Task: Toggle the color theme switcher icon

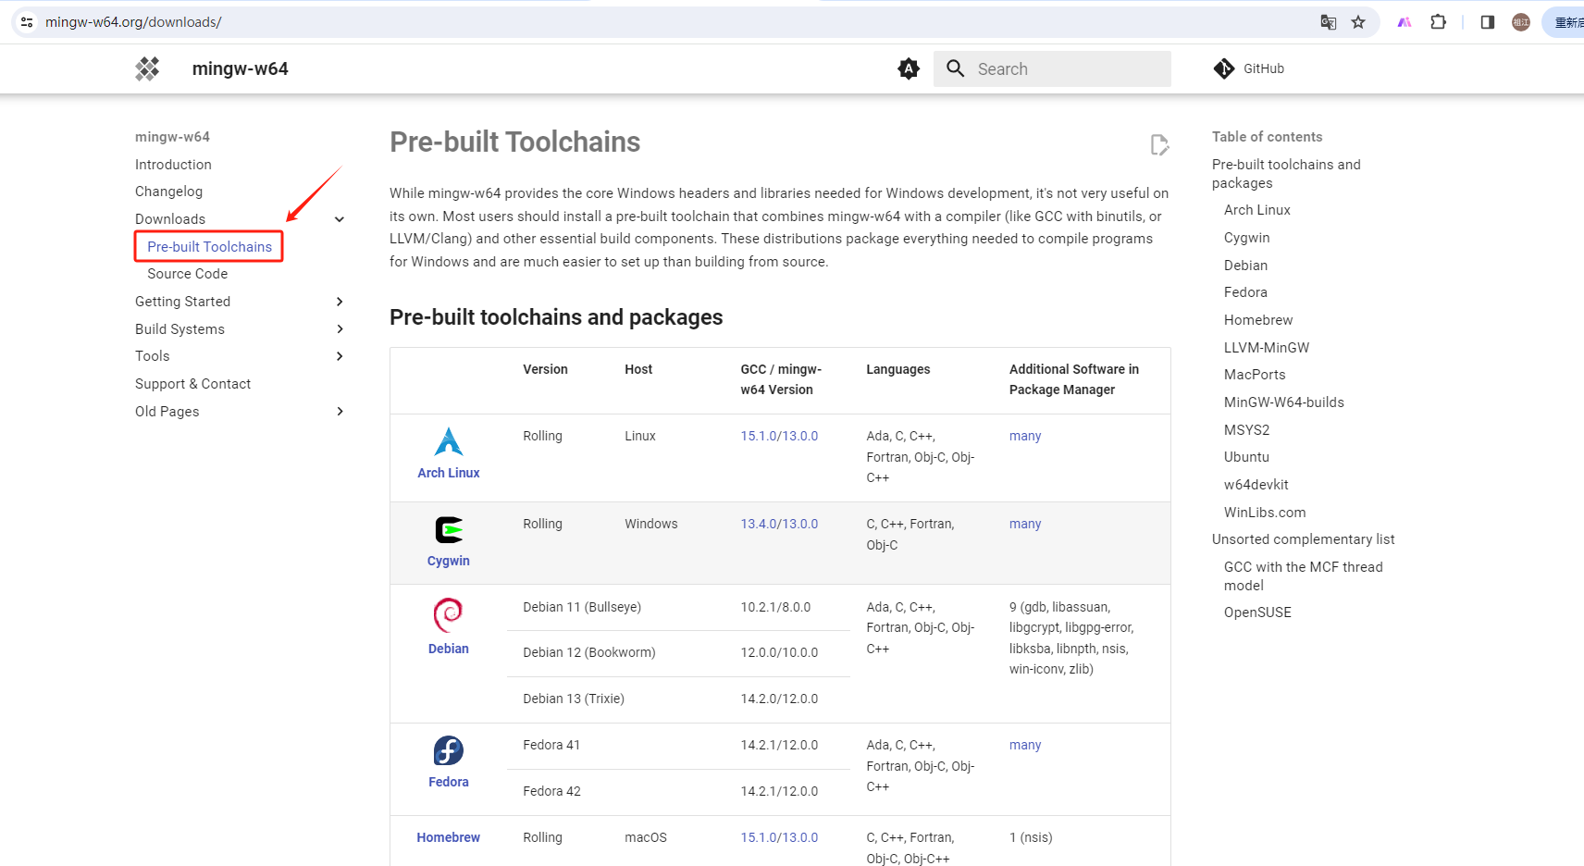Action: [x=909, y=68]
